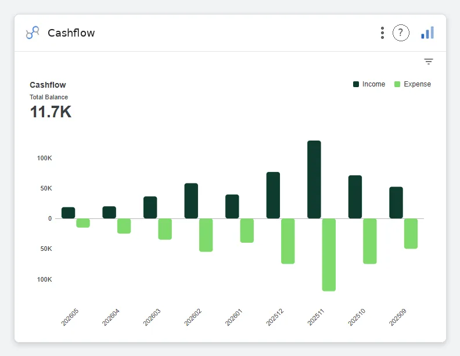Click the 11.7K total balance value
Image resolution: width=460 pixels, height=356 pixels.
[51, 112]
